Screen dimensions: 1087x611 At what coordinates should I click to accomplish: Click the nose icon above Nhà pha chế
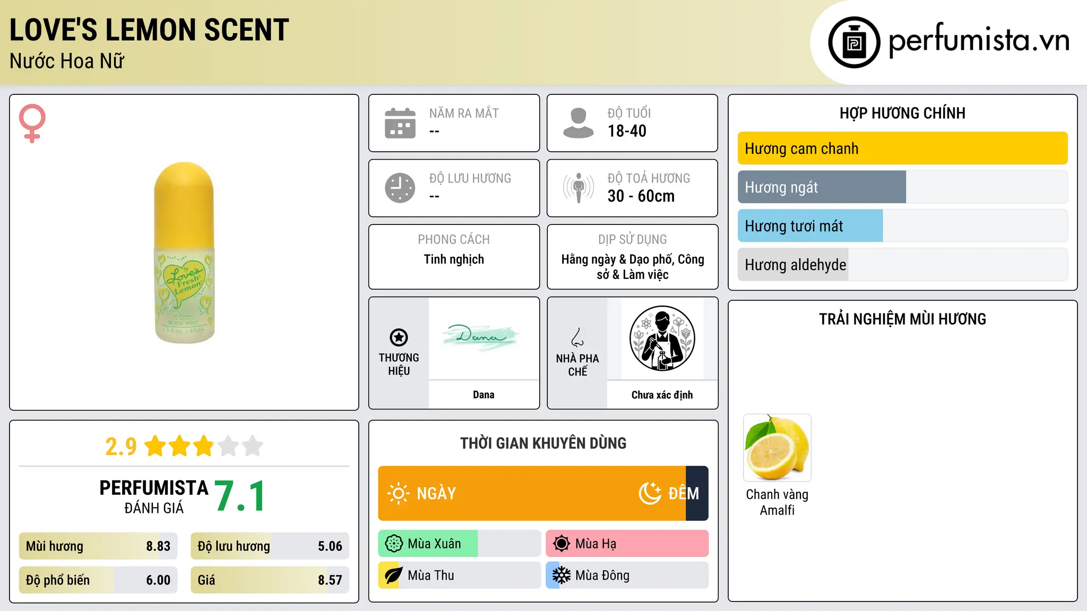(x=577, y=337)
